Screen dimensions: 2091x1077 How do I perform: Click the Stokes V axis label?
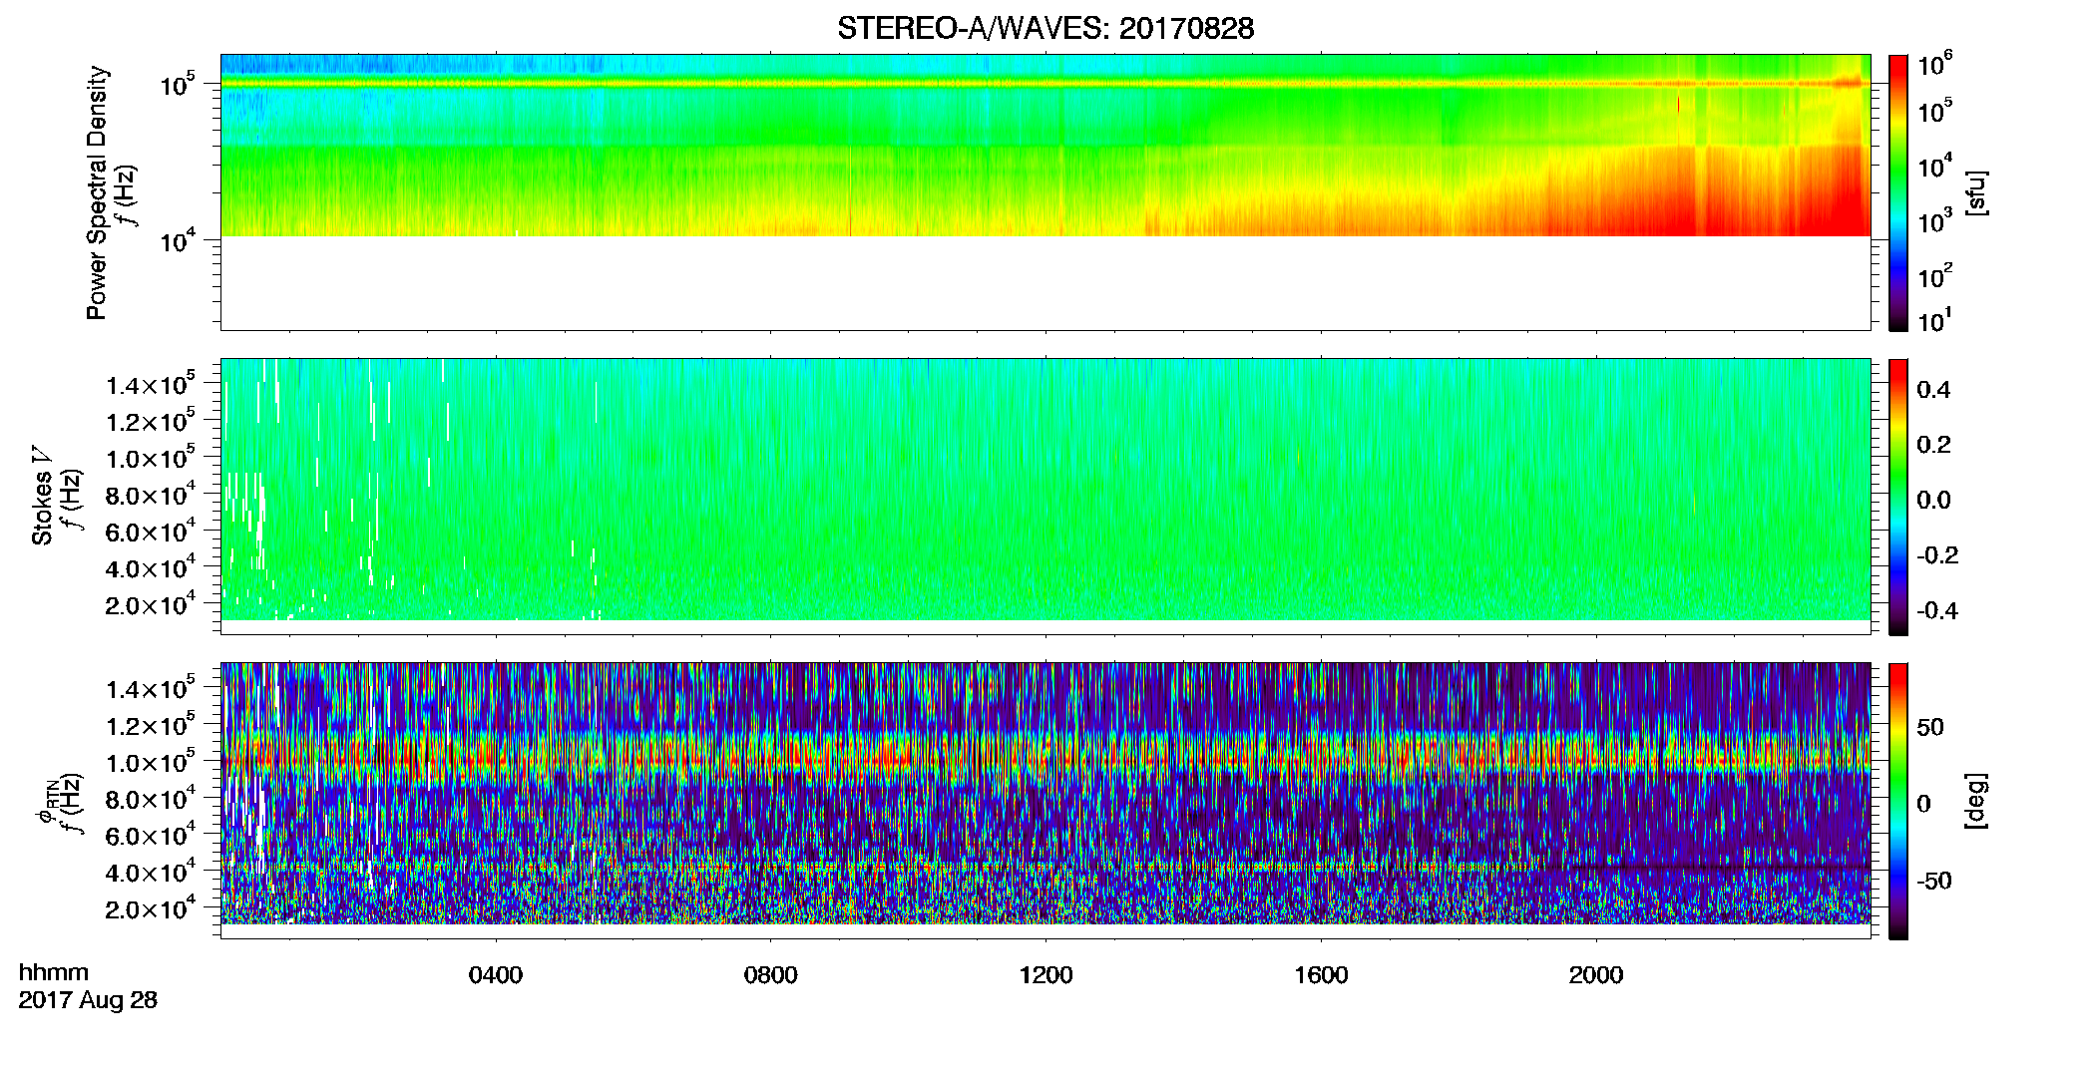point(43,496)
